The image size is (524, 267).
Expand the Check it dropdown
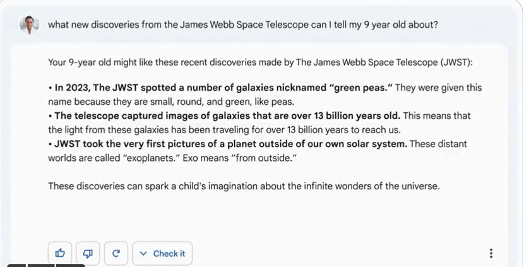162,253
